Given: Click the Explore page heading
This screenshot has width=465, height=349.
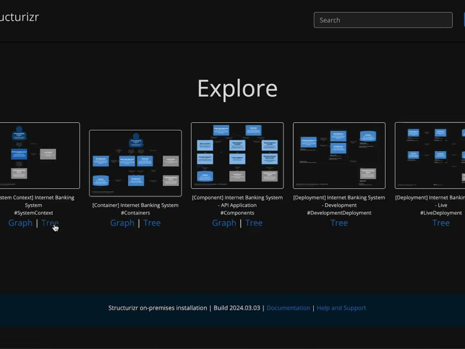Looking at the screenshot, I should [238, 88].
